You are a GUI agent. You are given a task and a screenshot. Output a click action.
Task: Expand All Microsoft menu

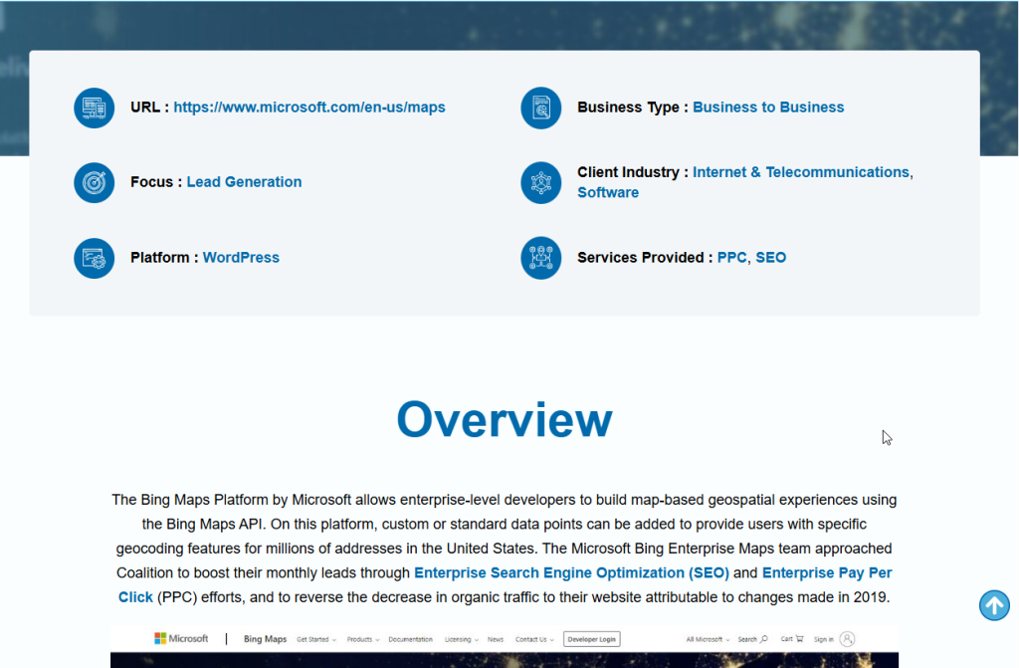[x=708, y=639]
